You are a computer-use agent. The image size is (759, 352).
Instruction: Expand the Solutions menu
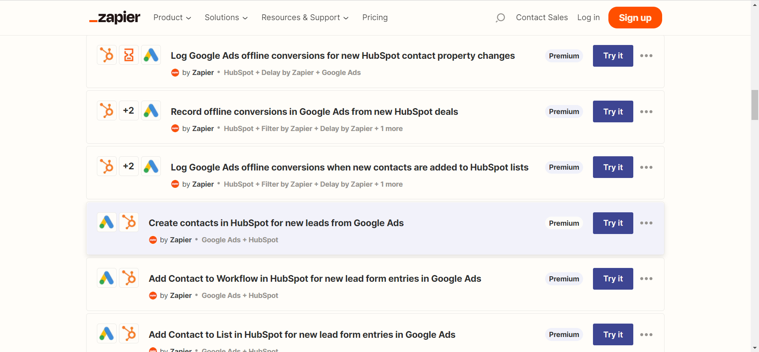[226, 17]
